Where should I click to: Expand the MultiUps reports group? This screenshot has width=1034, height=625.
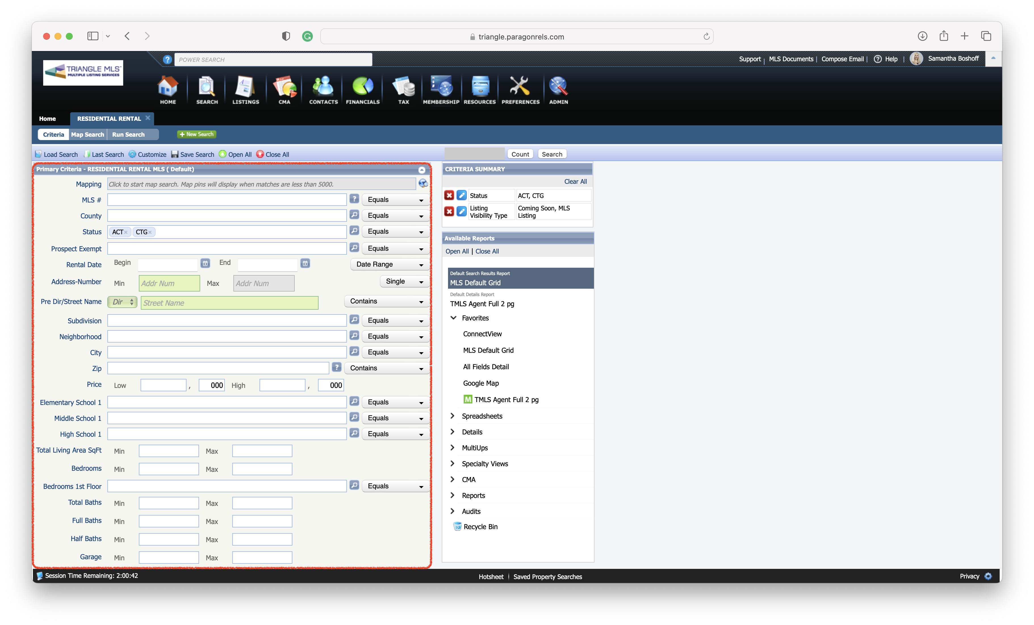453,448
